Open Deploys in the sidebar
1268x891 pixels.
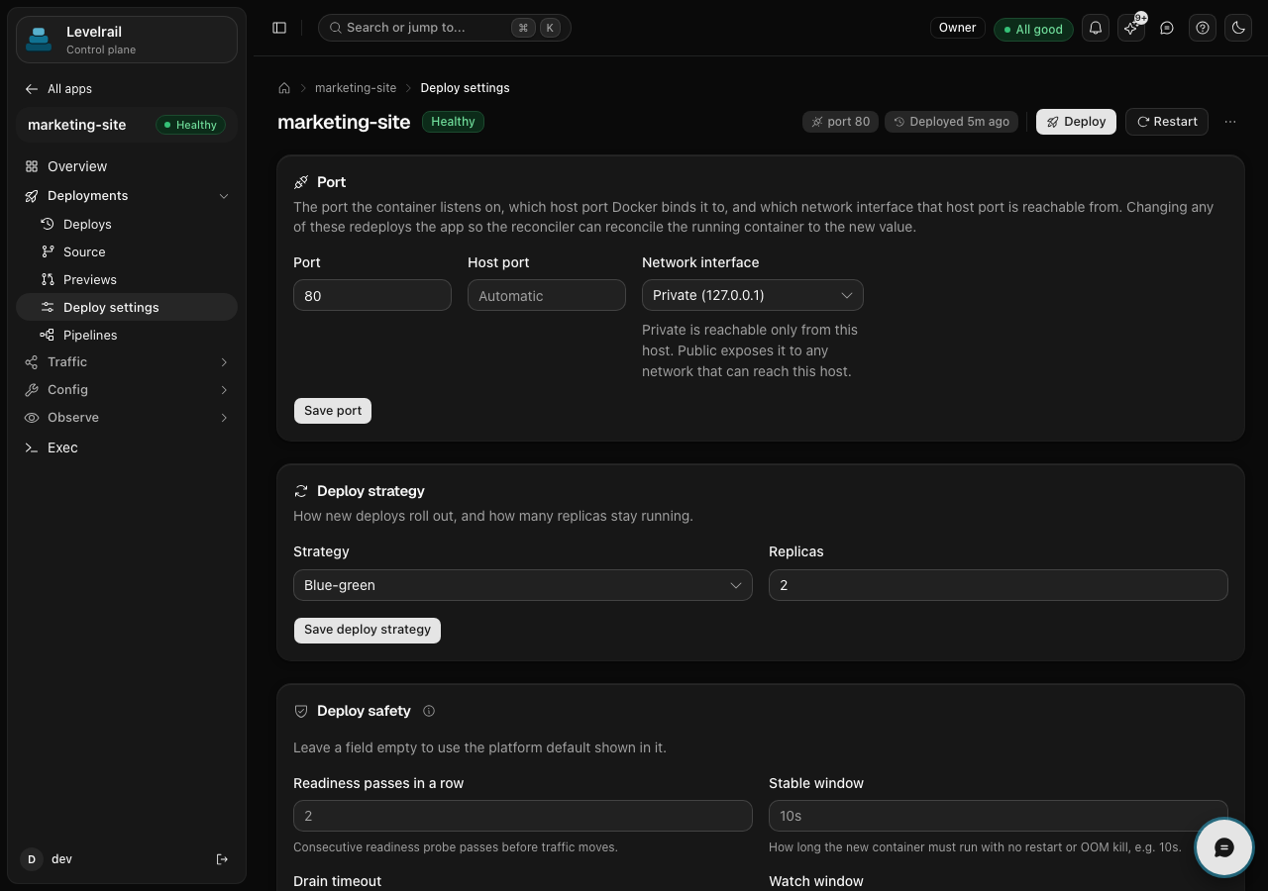coord(127,225)
